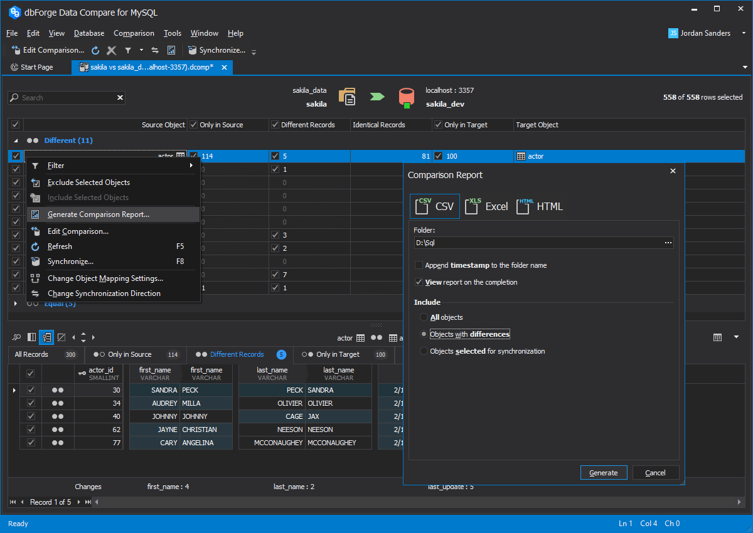Click the Jordan Sanders account dropdown

tap(707, 33)
